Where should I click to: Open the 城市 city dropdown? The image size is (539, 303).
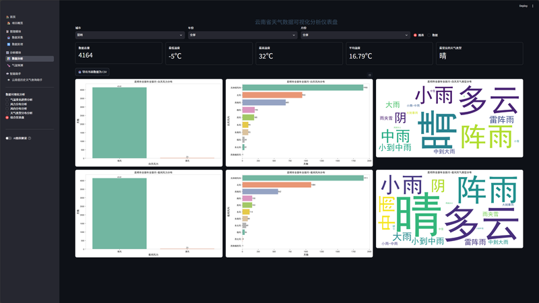coord(130,35)
